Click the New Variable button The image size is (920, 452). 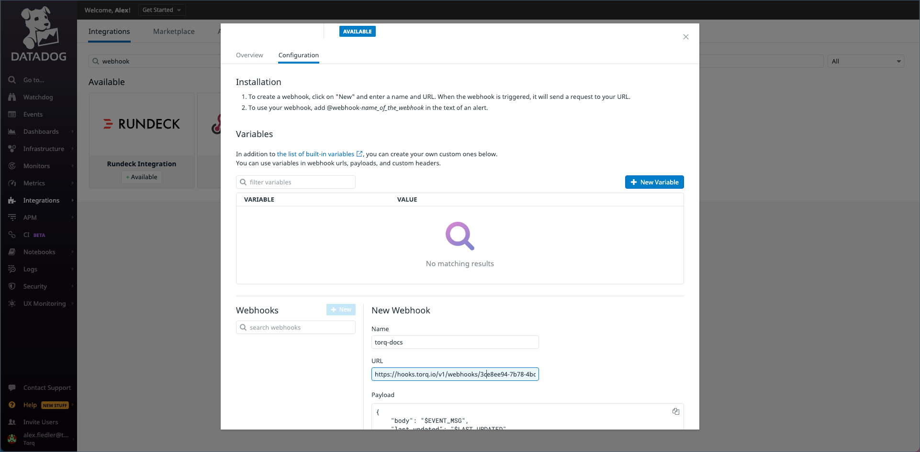(x=654, y=182)
